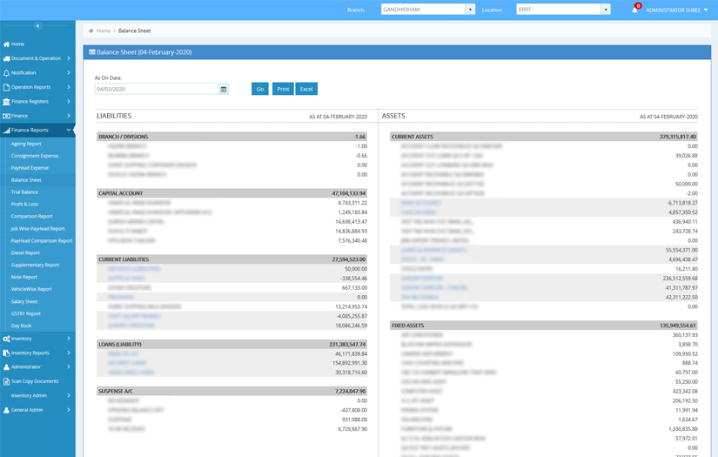Open Comparison Report
This screenshot has height=457, width=718.
(32, 216)
